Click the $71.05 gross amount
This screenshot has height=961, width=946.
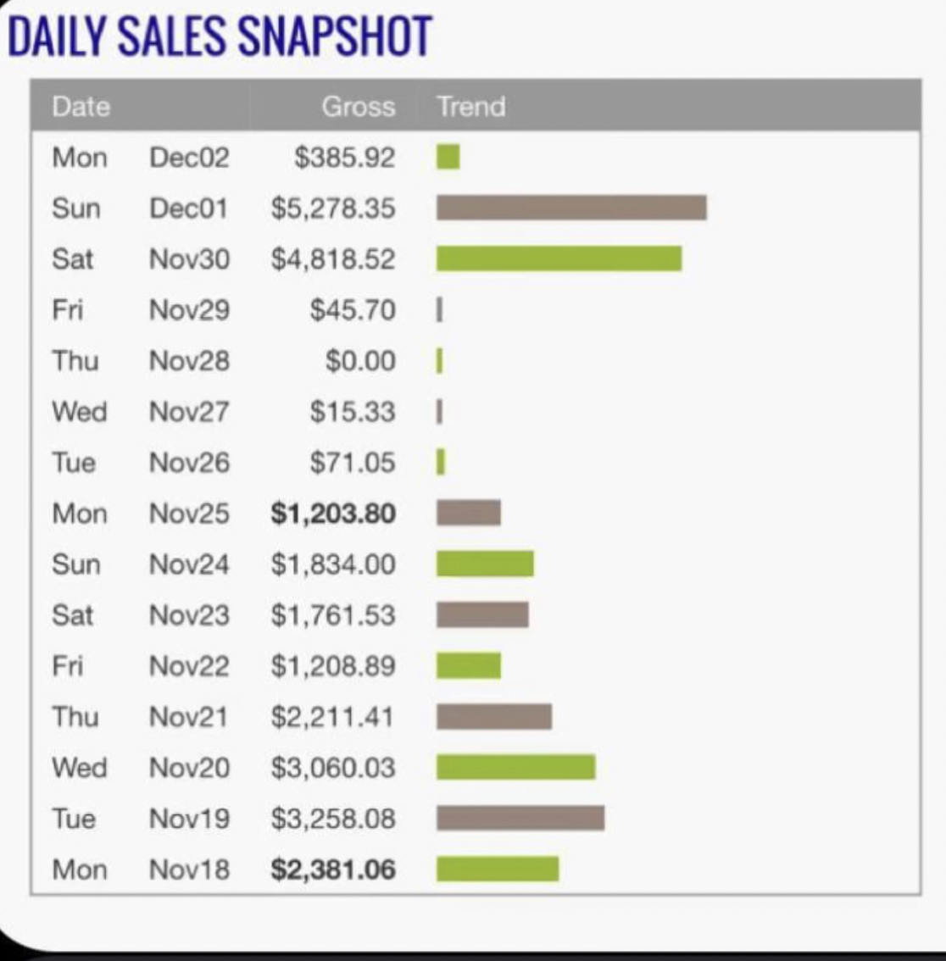[x=353, y=463]
